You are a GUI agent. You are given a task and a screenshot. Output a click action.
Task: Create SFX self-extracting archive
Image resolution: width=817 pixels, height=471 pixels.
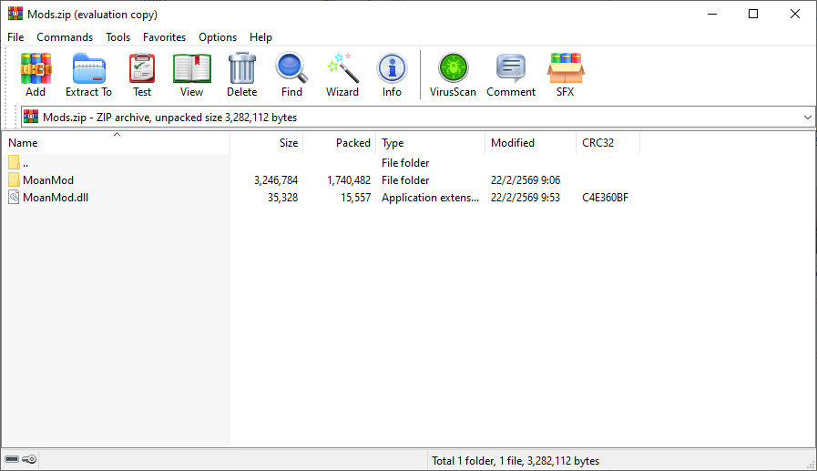point(566,75)
